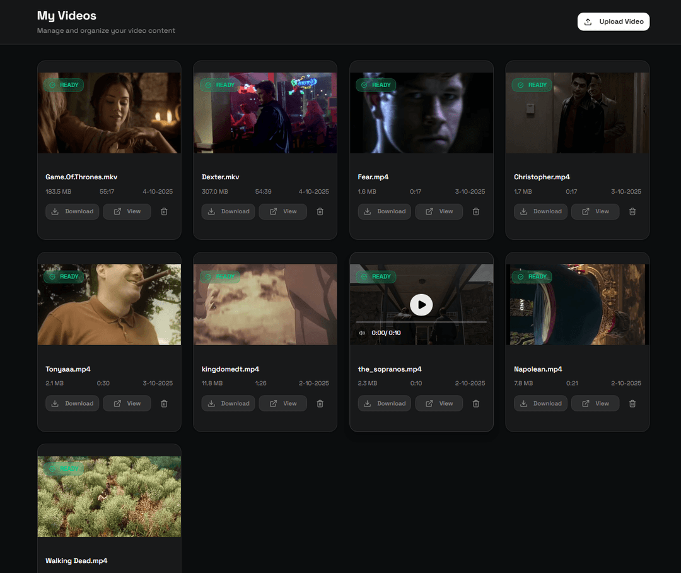Click Upload Video button
Image resolution: width=681 pixels, height=573 pixels.
click(x=613, y=21)
